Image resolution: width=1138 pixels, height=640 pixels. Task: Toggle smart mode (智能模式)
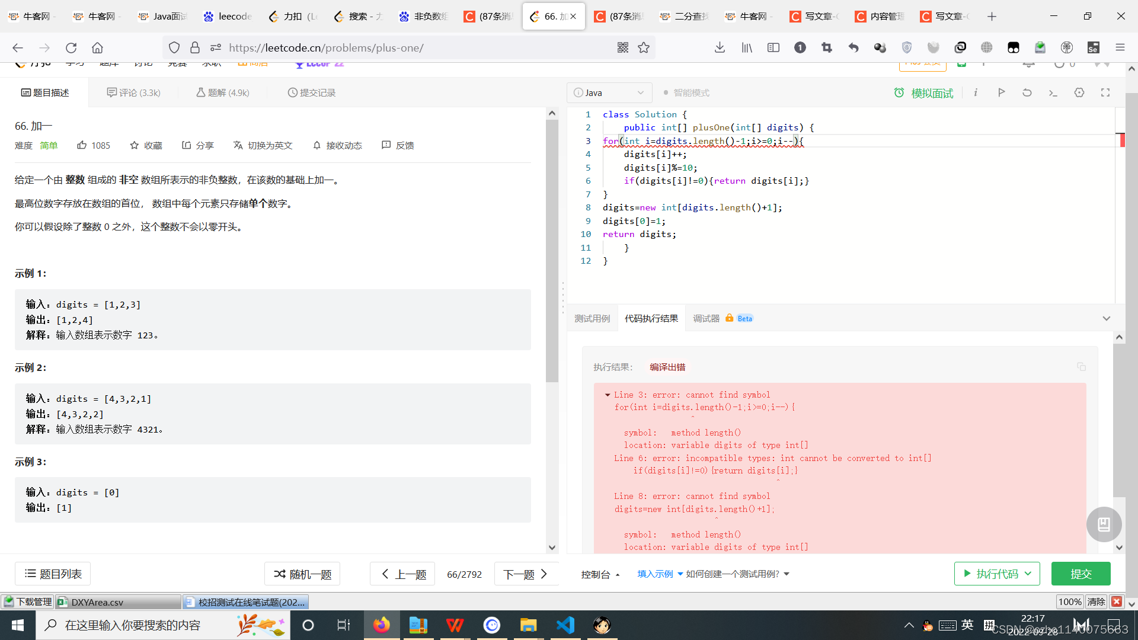[x=686, y=93]
